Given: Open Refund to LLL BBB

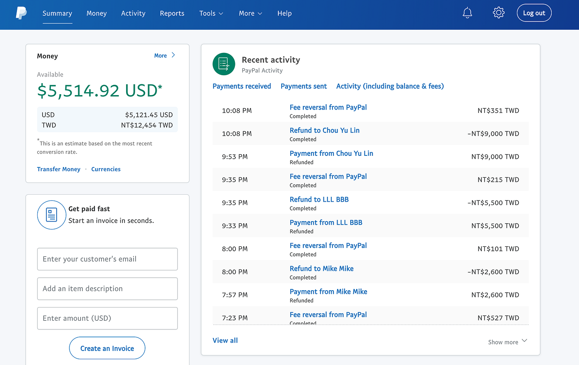Looking at the screenshot, I should (319, 199).
